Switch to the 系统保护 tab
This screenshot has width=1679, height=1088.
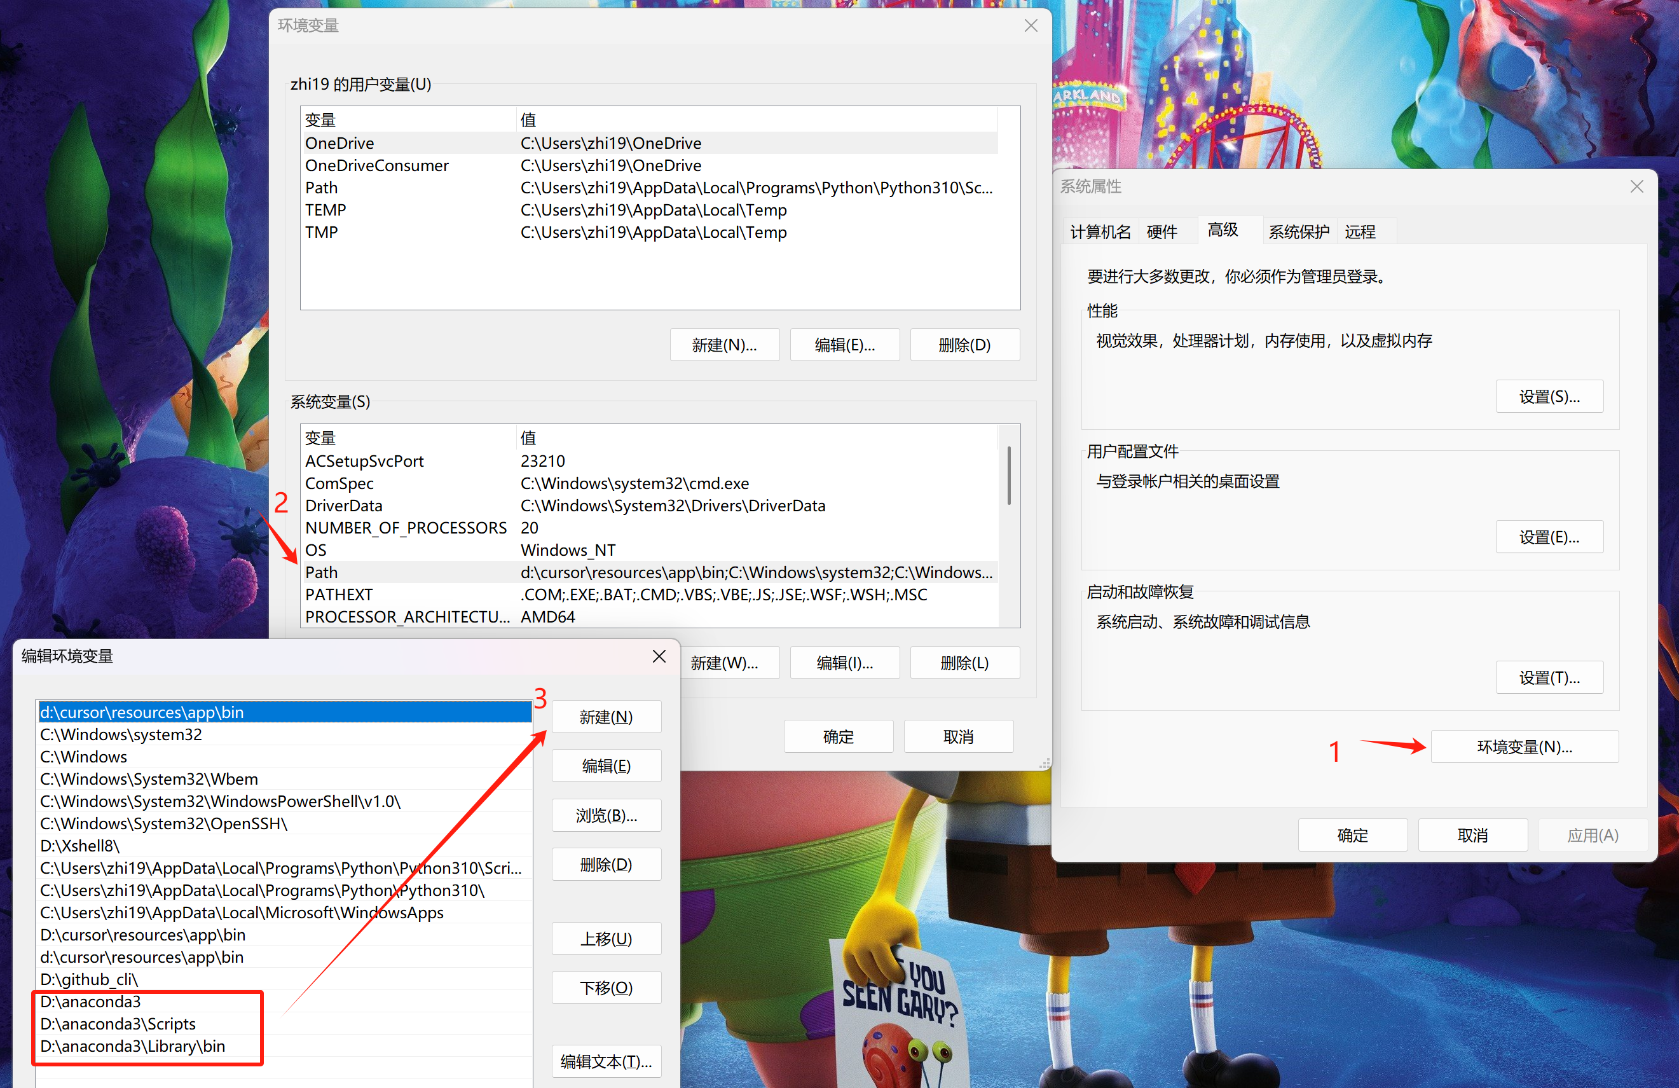click(x=1298, y=231)
